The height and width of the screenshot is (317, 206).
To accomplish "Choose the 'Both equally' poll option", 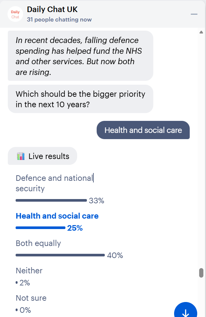I will coord(38,243).
